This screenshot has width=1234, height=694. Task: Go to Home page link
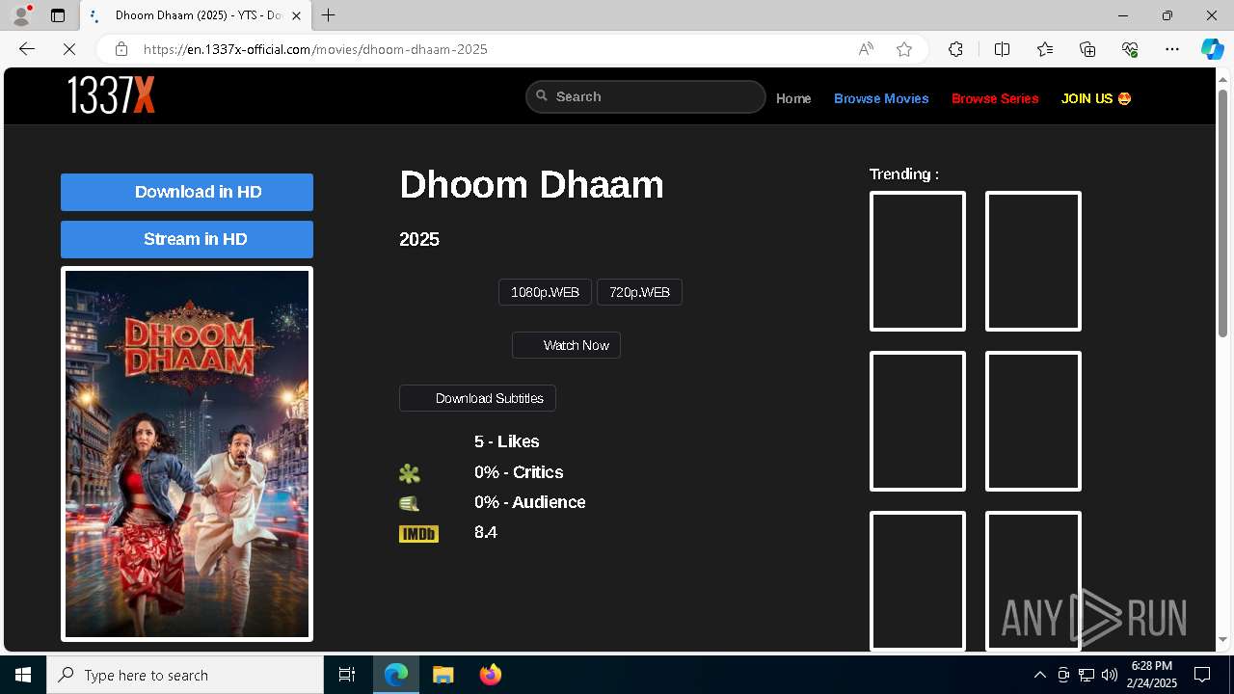click(x=793, y=98)
